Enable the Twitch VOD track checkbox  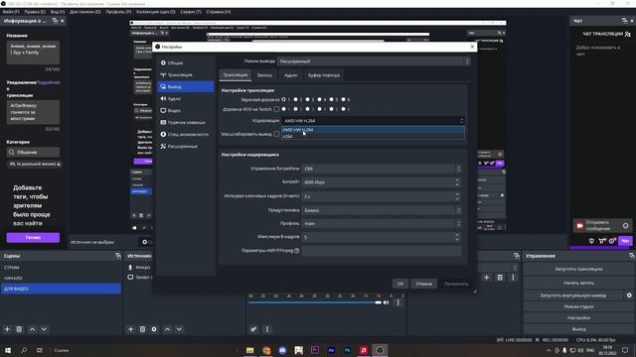276,109
